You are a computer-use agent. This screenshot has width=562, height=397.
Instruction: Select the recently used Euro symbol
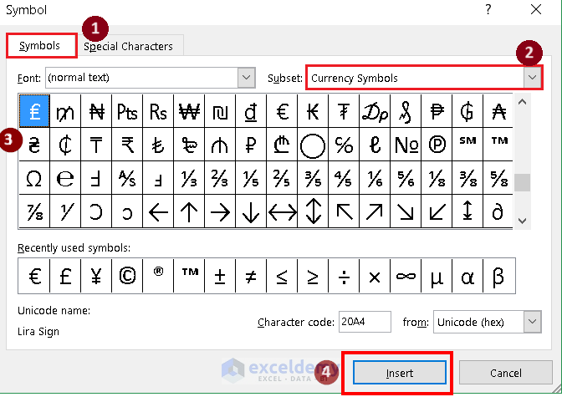point(34,276)
